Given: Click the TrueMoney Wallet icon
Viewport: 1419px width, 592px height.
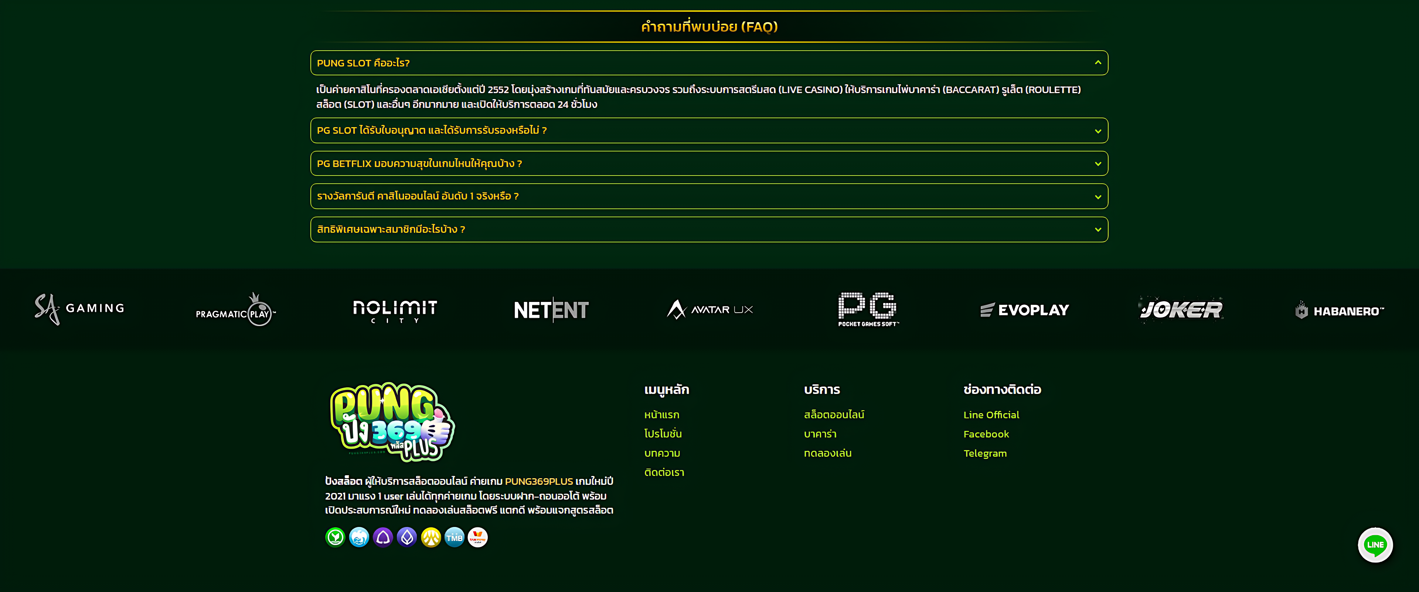Looking at the screenshot, I should click(477, 537).
